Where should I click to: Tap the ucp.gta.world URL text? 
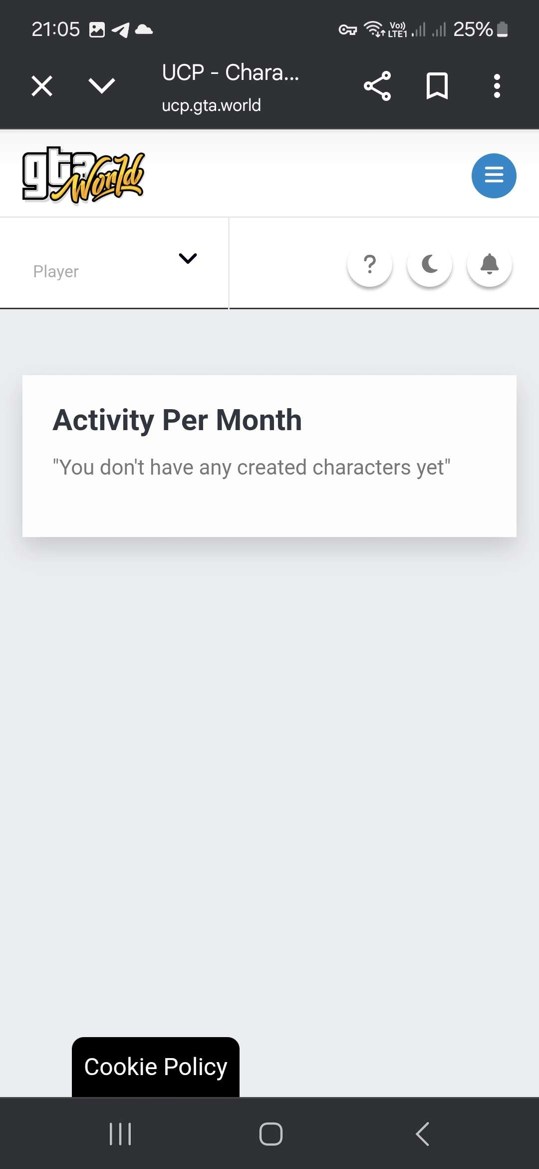pyautogui.click(x=211, y=105)
